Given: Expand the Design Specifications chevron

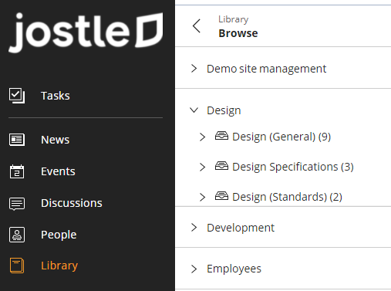Looking at the screenshot, I should [x=203, y=167].
